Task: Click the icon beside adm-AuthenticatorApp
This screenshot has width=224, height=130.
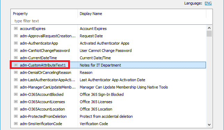Action: coord(16,43)
